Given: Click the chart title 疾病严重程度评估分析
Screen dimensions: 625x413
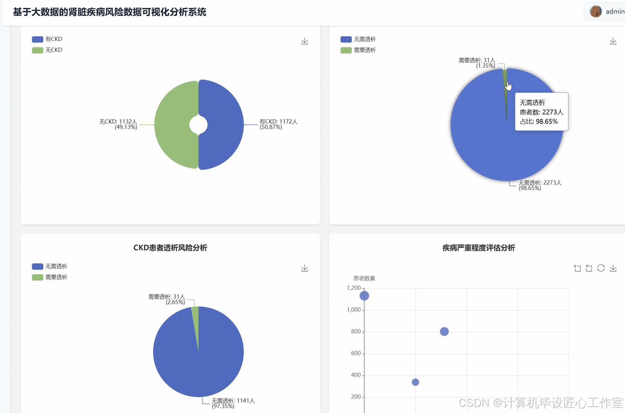Looking at the screenshot, I should (479, 248).
